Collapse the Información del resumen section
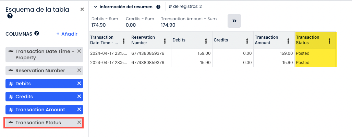Screen dimensions: 352x137 point(95,7)
